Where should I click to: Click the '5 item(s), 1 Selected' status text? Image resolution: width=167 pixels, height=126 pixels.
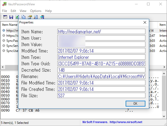click(15, 123)
